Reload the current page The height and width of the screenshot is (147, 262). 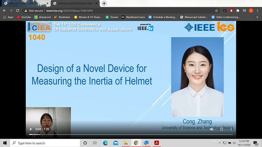(x=18, y=10)
